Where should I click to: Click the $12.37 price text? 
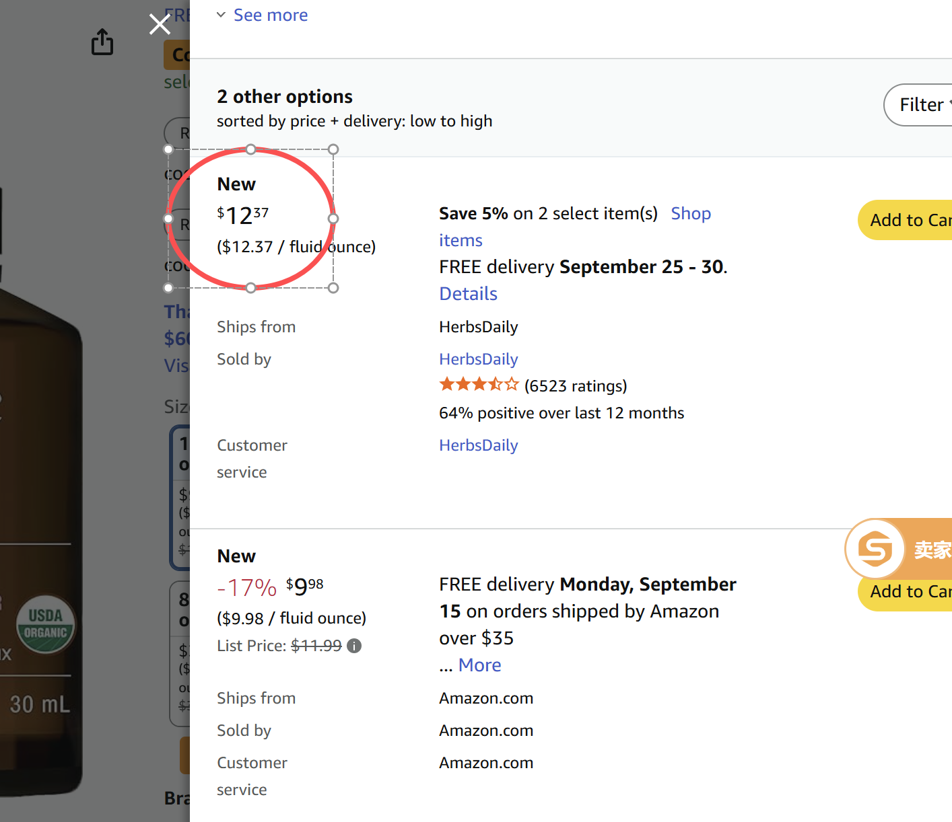[x=242, y=215]
